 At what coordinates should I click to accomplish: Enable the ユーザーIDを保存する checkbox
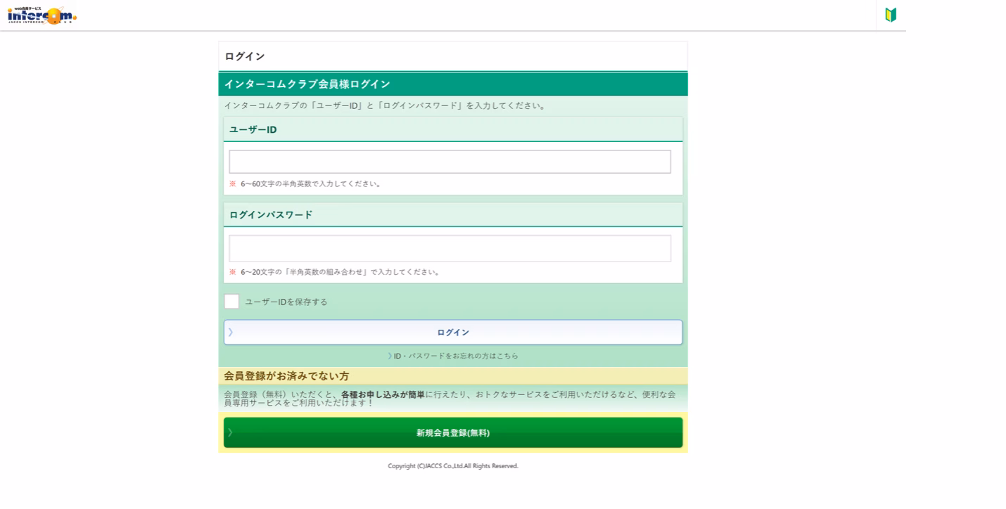pyautogui.click(x=231, y=302)
